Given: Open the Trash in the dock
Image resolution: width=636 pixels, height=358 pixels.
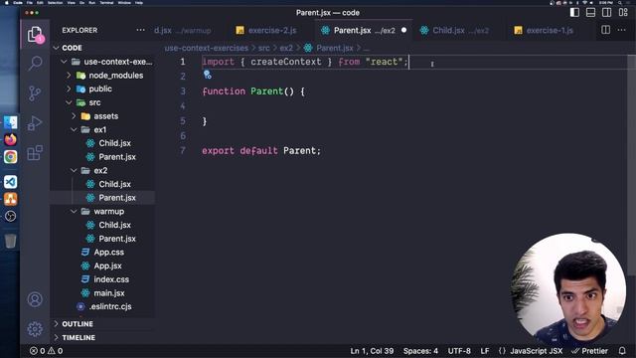Looking at the screenshot, I should 11,241.
